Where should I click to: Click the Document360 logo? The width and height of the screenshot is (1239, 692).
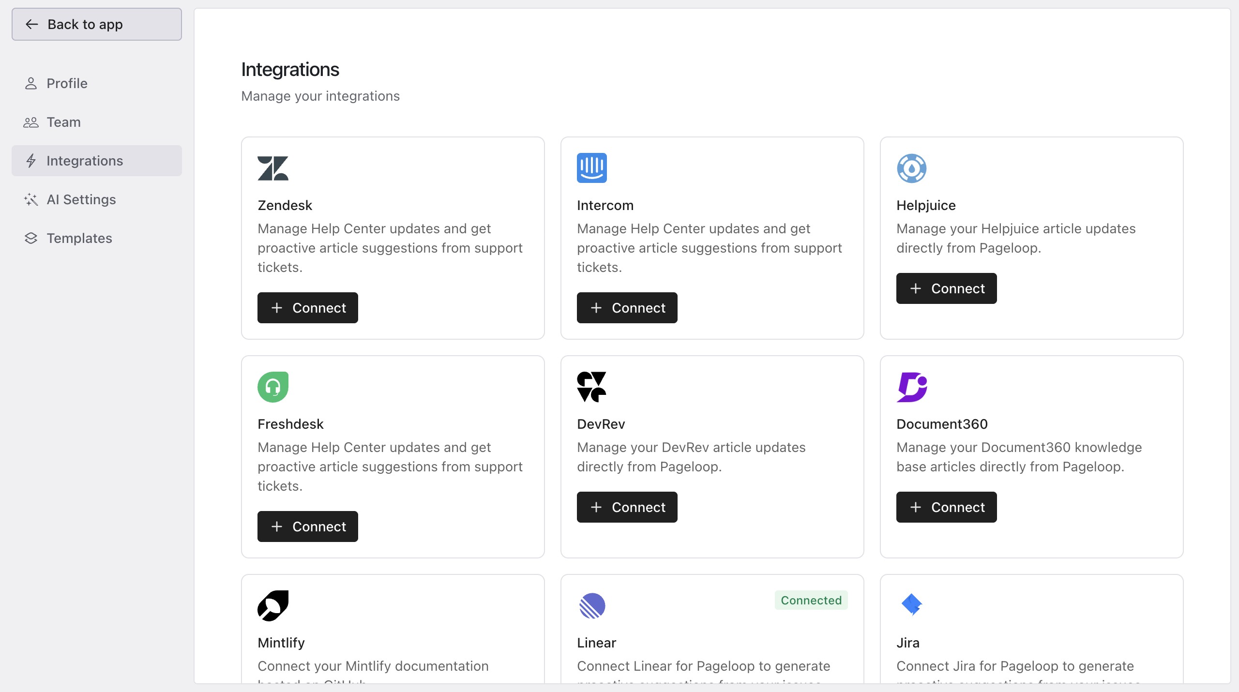point(912,387)
